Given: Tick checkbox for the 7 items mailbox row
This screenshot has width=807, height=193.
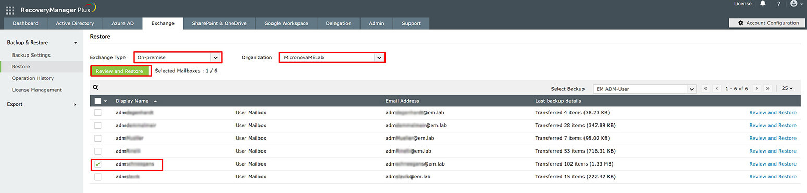Looking at the screenshot, I should click(98, 138).
